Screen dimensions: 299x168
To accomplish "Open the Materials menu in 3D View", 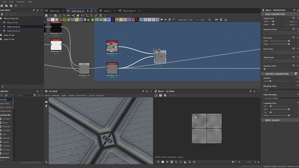I will click(56, 95).
